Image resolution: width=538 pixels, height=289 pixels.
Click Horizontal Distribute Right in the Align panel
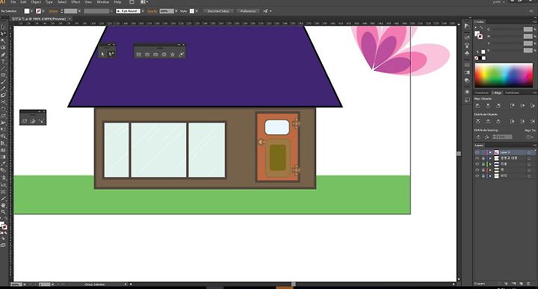point(533,122)
